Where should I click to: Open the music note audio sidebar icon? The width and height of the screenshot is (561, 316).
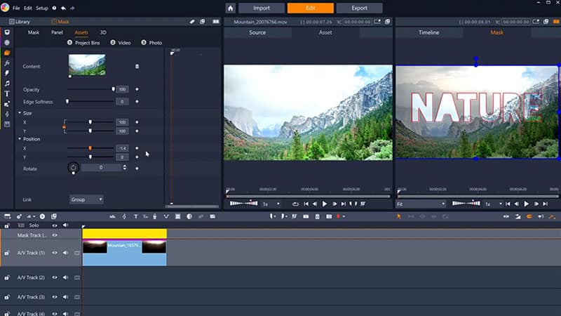pos(7,83)
